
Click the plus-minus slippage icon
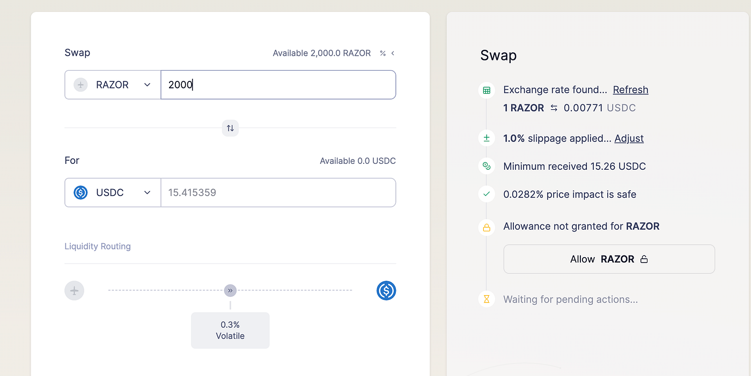(x=487, y=138)
